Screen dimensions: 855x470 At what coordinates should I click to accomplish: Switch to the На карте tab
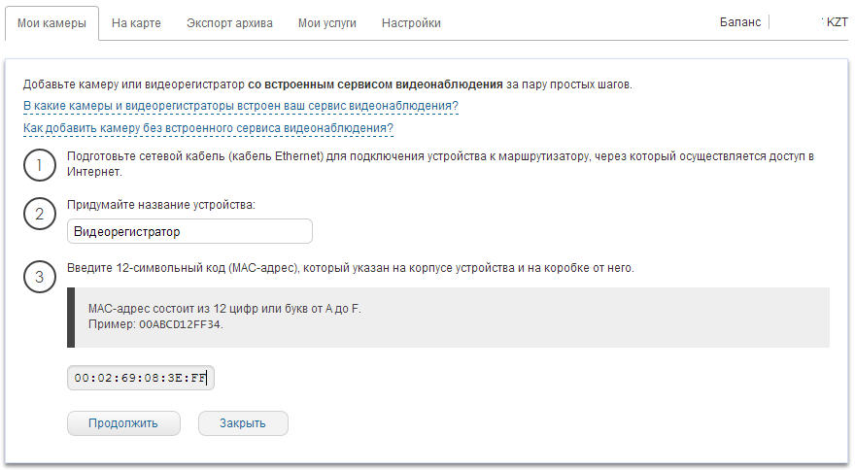pyautogui.click(x=136, y=22)
